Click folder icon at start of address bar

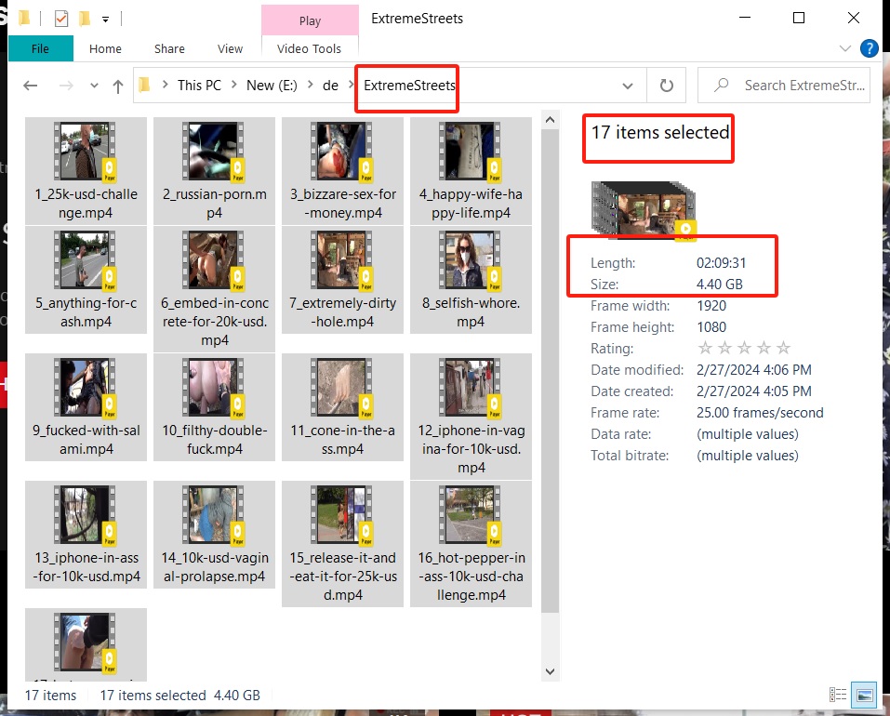click(x=145, y=86)
